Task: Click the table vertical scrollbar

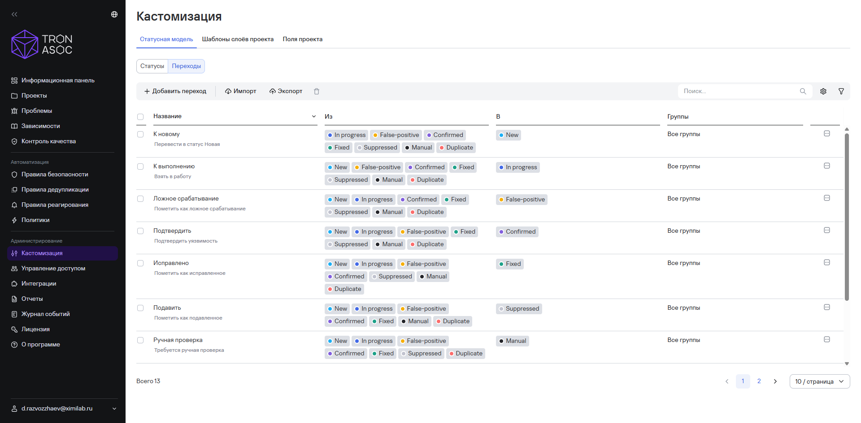Action: pyautogui.click(x=847, y=217)
